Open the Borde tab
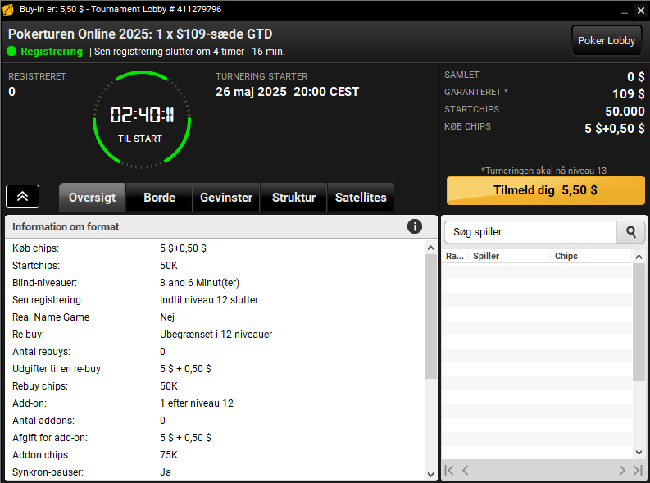The image size is (650, 483). click(x=160, y=198)
